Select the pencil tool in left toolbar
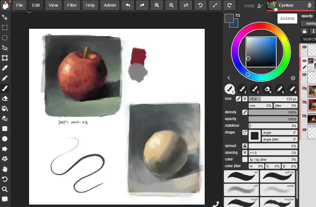Screen dimensions: 316x207 coord(5,78)
